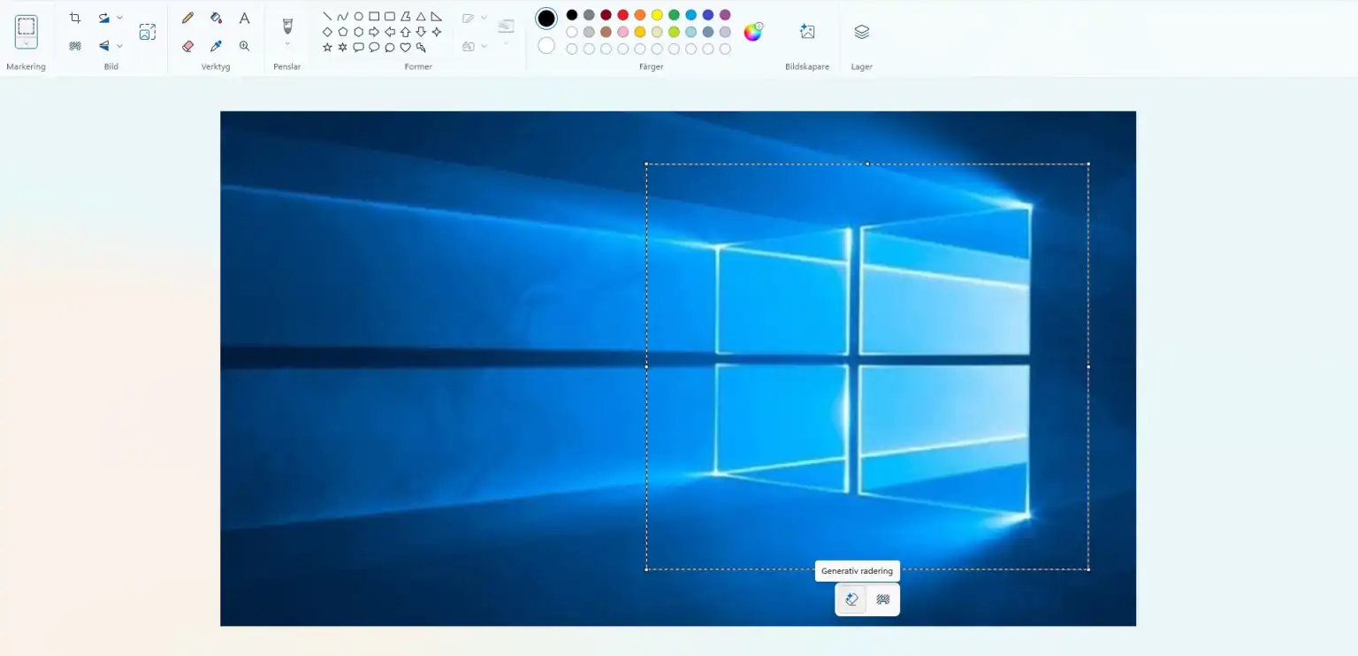Viewport: 1358px width, 656px height.
Task: Choose the right arrow shape
Action: [x=374, y=32]
